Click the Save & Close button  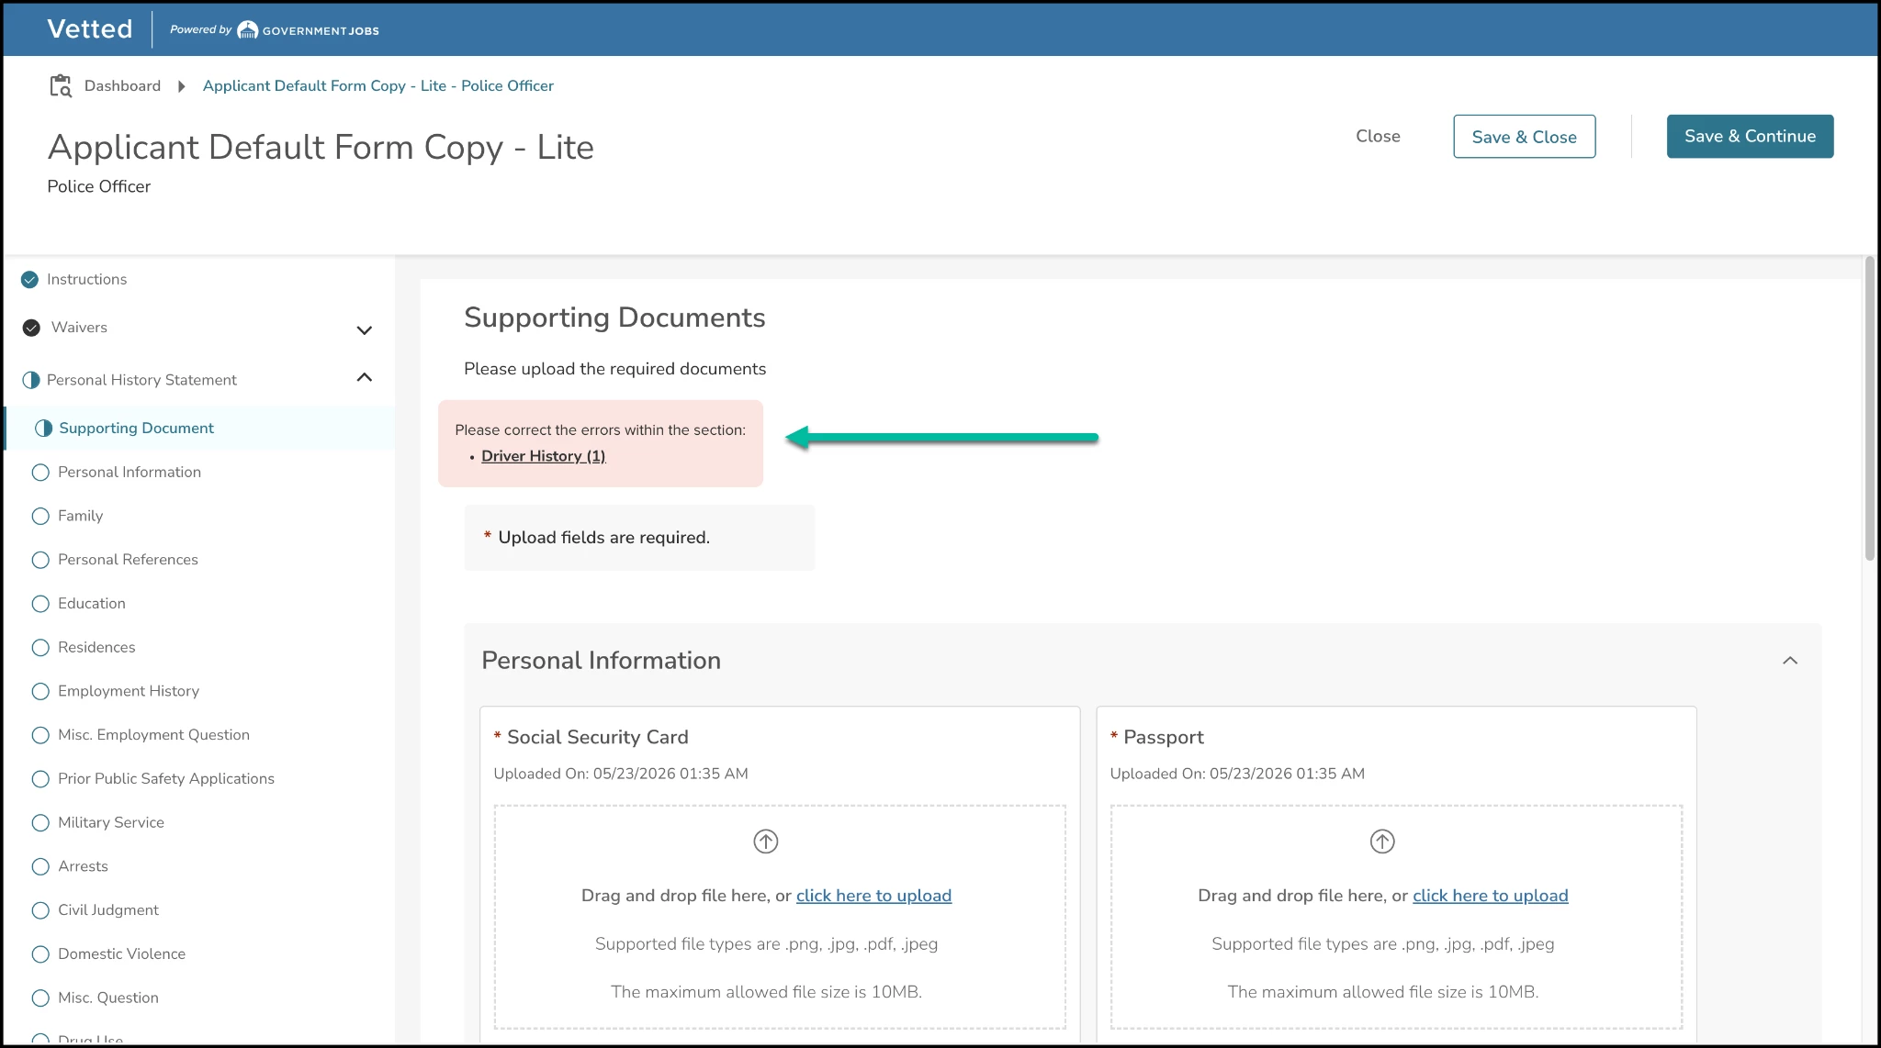tap(1524, 137)
